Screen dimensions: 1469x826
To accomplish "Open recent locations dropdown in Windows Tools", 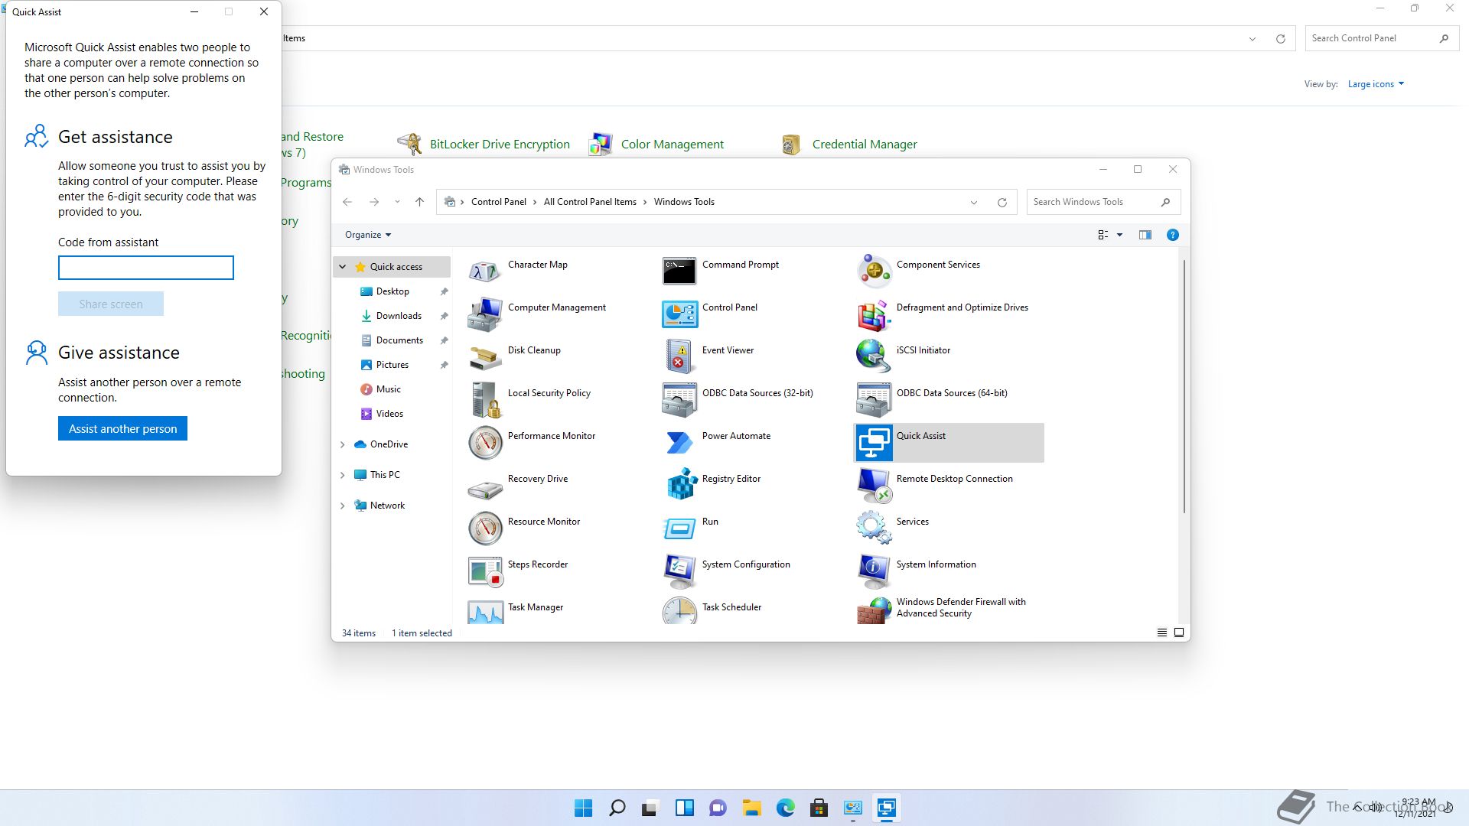I will [397, 202].
